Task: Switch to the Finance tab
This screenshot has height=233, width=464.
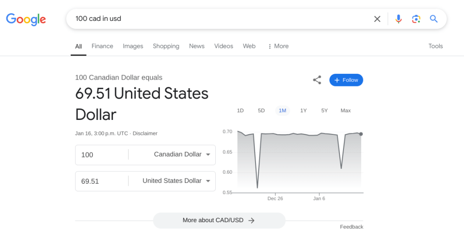Action: [102, 46]
